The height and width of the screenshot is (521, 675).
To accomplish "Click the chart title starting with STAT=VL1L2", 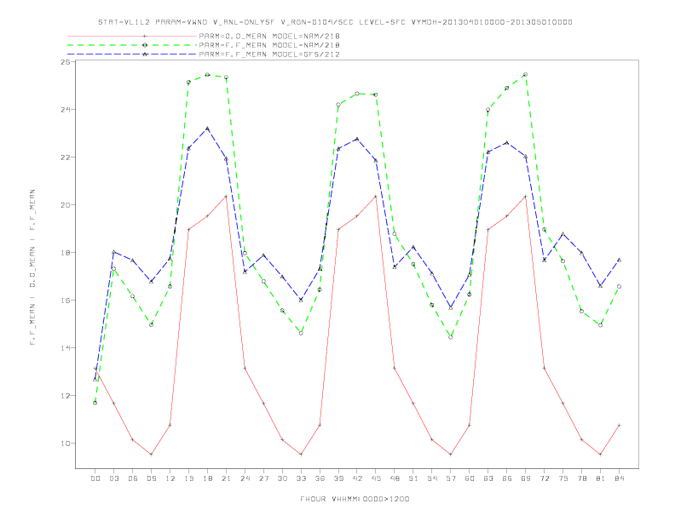I will point(335,22).
